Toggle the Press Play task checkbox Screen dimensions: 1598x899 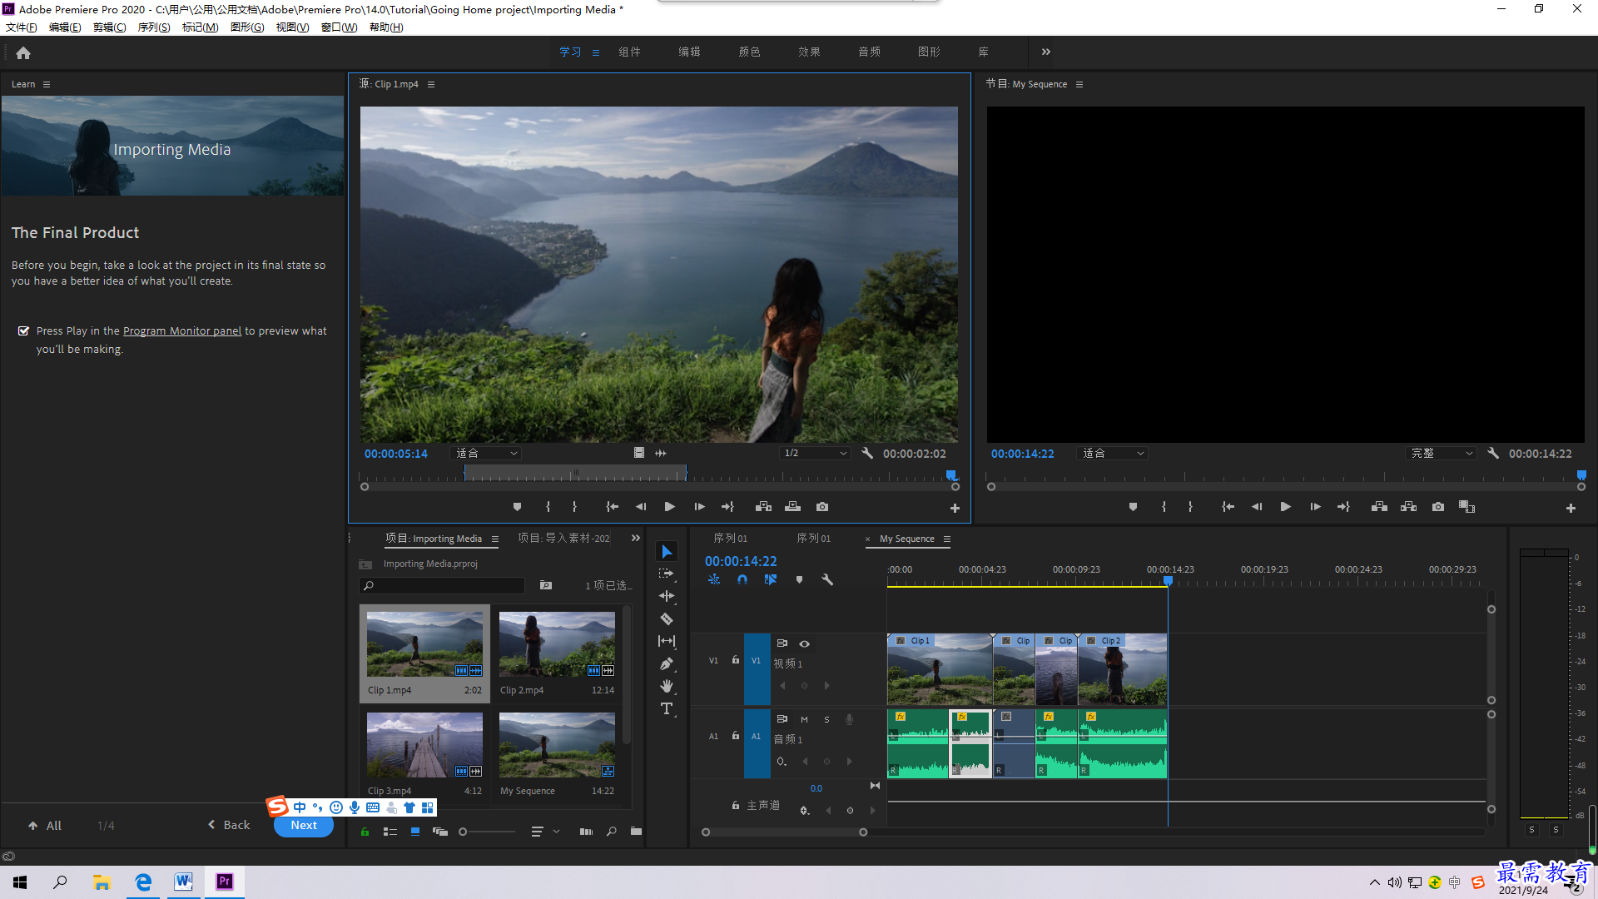coord(23,331)
